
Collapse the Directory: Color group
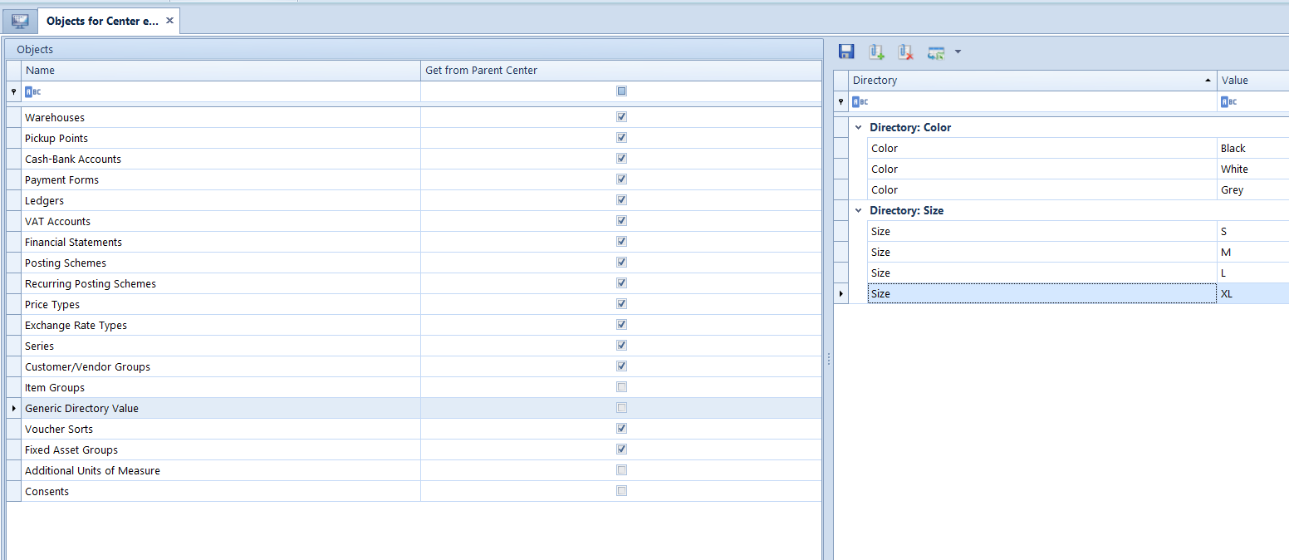click(858, 127)
